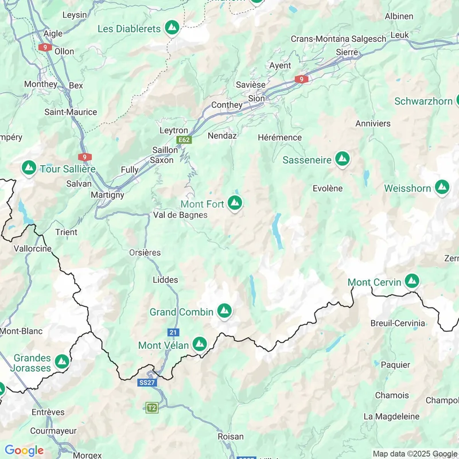
Task: Click the Mont Vélan peak icon
Action: click(x=200, y=344)
